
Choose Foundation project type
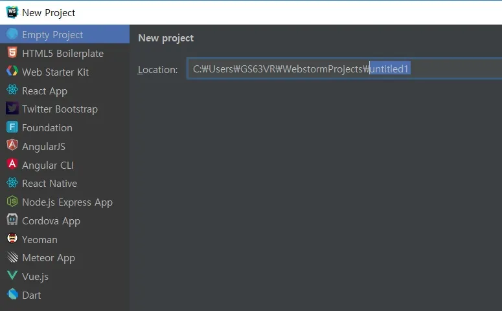(65, 128)
